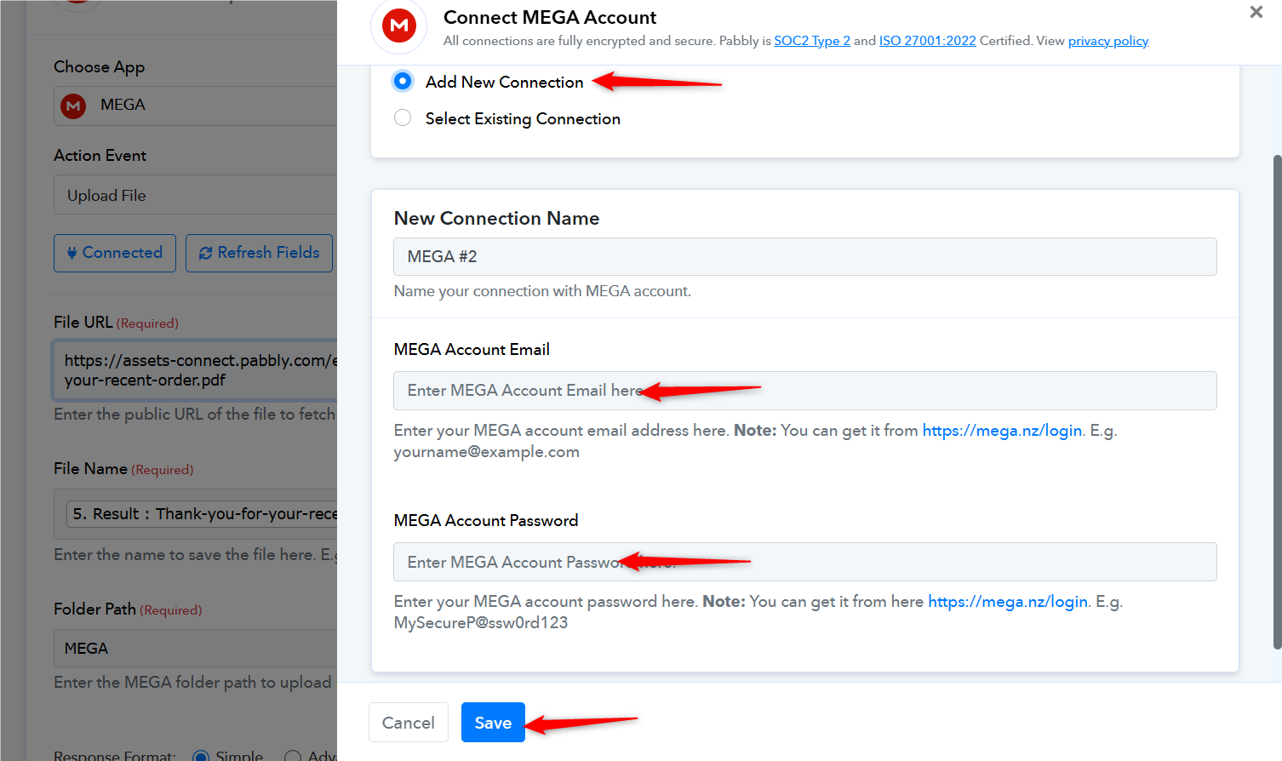Click the MEGA logo in dialog header
The image size is (1282, 761).
coord(398,26)
